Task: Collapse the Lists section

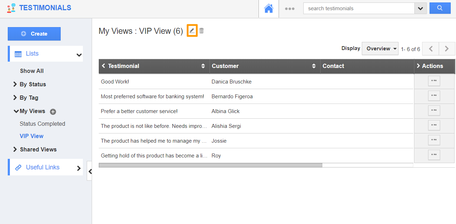Action: click(79, 55)
